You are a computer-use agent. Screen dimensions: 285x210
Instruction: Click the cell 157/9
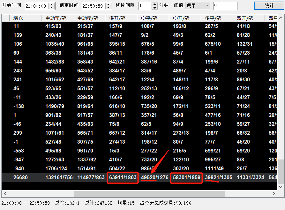coord(116,26)
